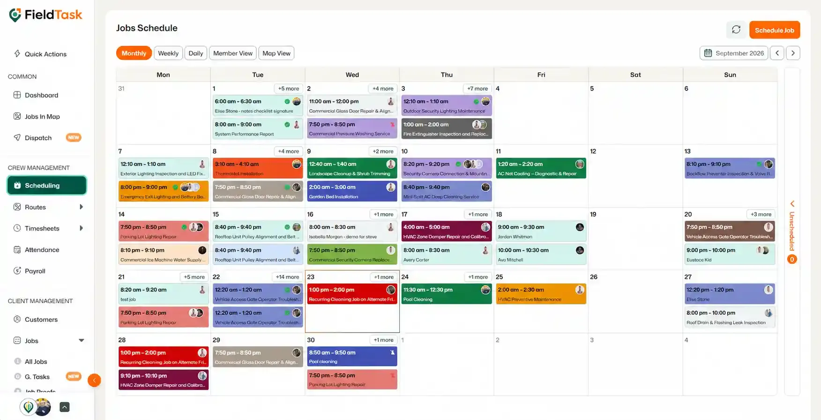Click avatar on HVAC Preventive Maintenance job
This screenshot has height=420, width=821.
click(580, 290)
